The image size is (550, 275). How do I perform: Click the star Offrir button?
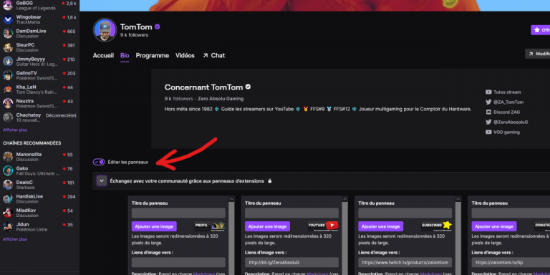click(541, 30)
